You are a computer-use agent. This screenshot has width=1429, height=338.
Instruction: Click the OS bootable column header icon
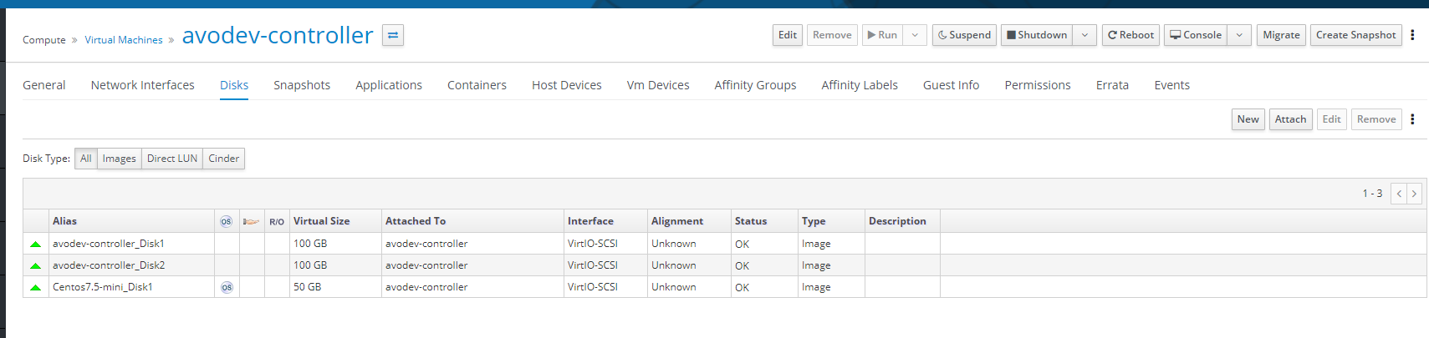[226, 221]
